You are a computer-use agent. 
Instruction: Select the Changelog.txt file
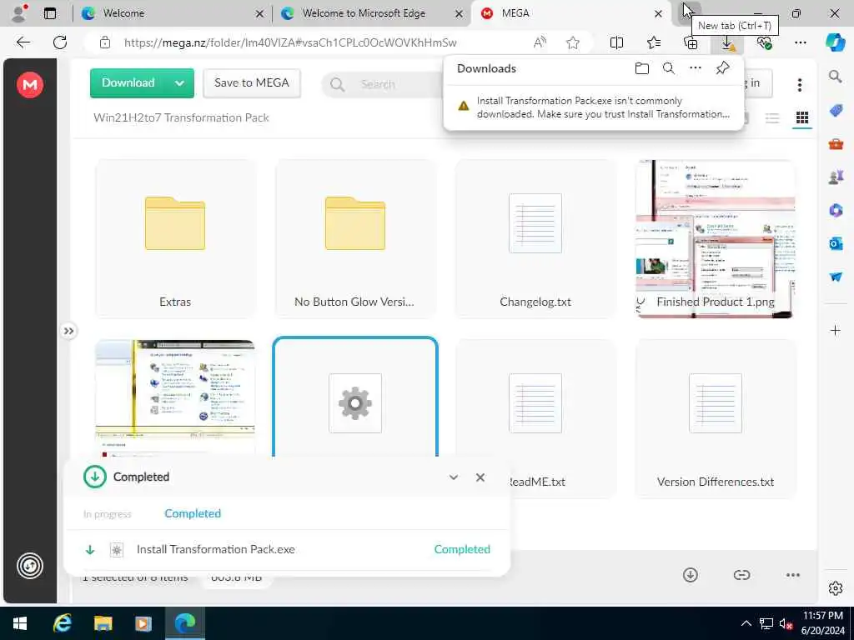(x=535, y=239)
